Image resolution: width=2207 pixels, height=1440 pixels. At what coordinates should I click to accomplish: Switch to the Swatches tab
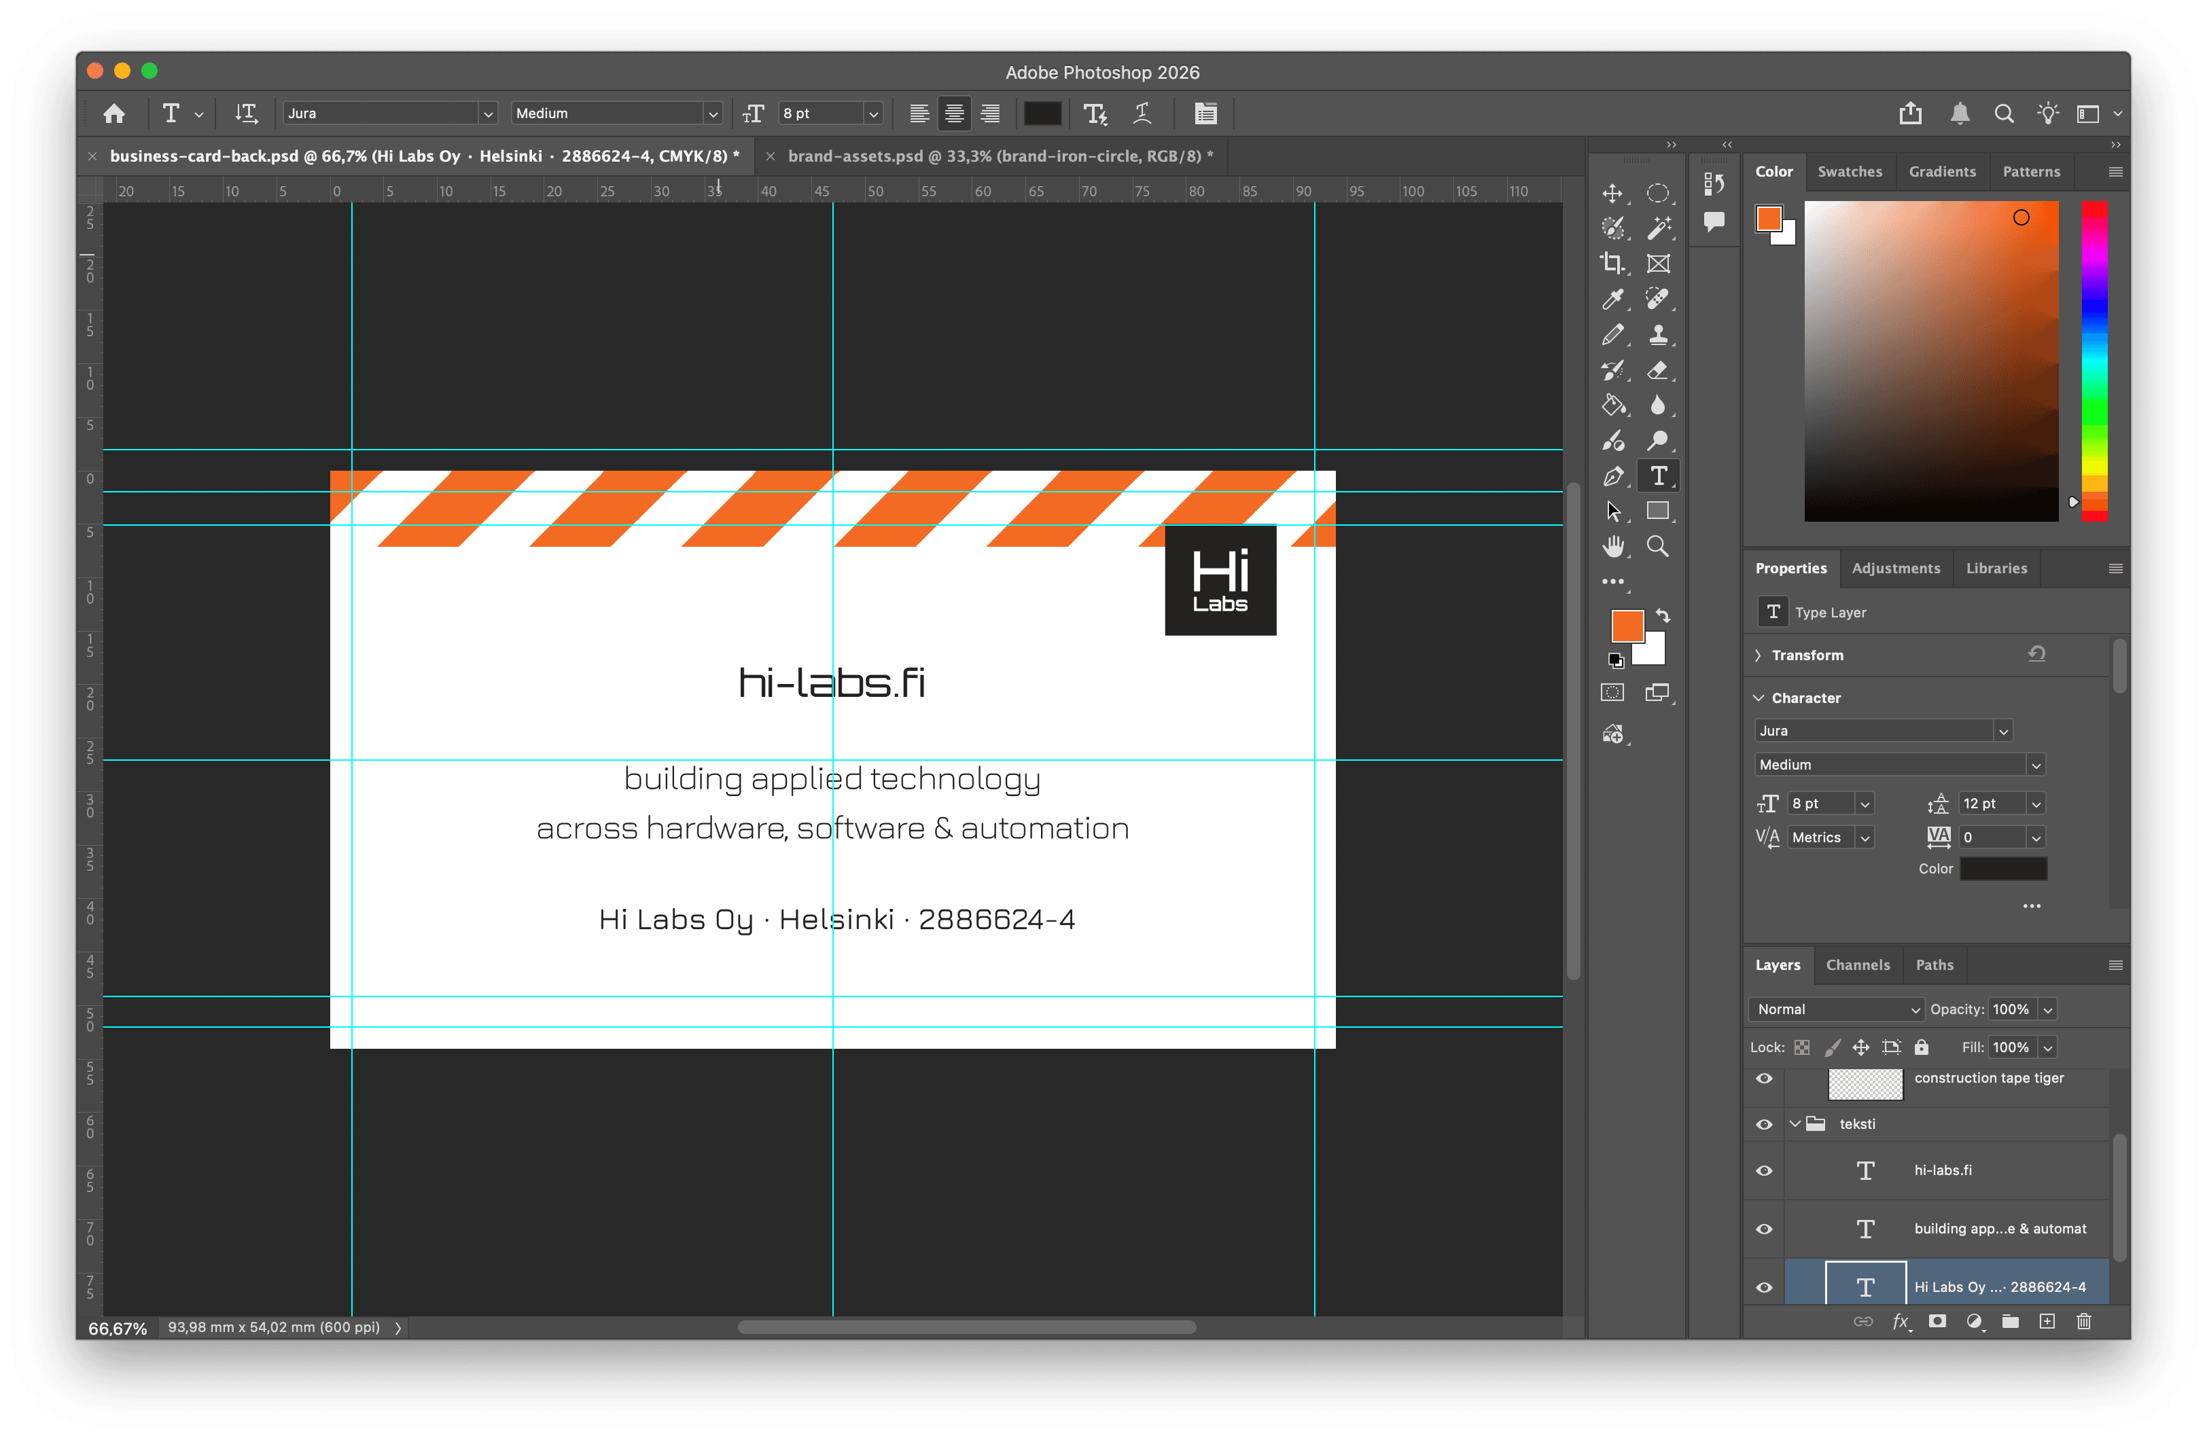1849,172
